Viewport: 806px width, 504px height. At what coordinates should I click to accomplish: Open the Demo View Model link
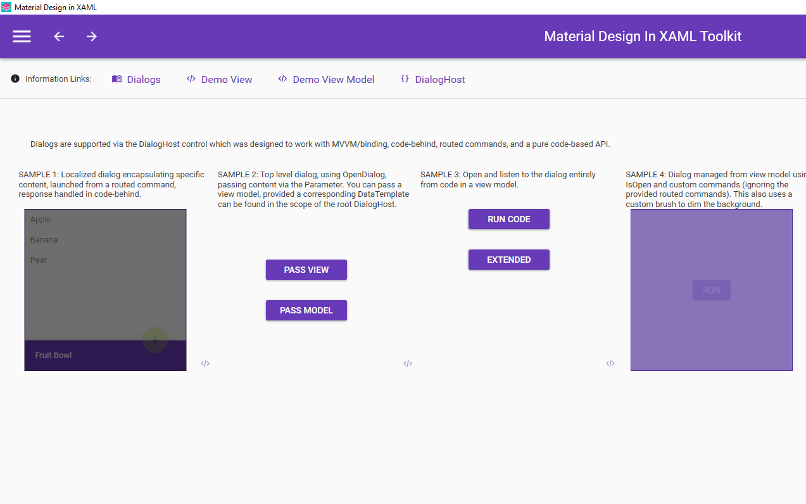(326, 79)
